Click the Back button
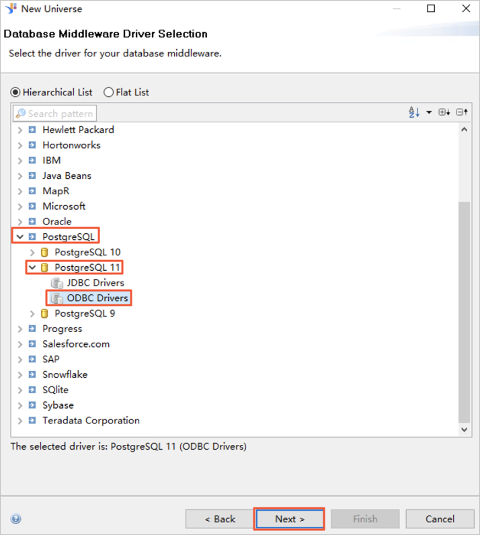The image size is (480, 535). click(x=220, y=519)
